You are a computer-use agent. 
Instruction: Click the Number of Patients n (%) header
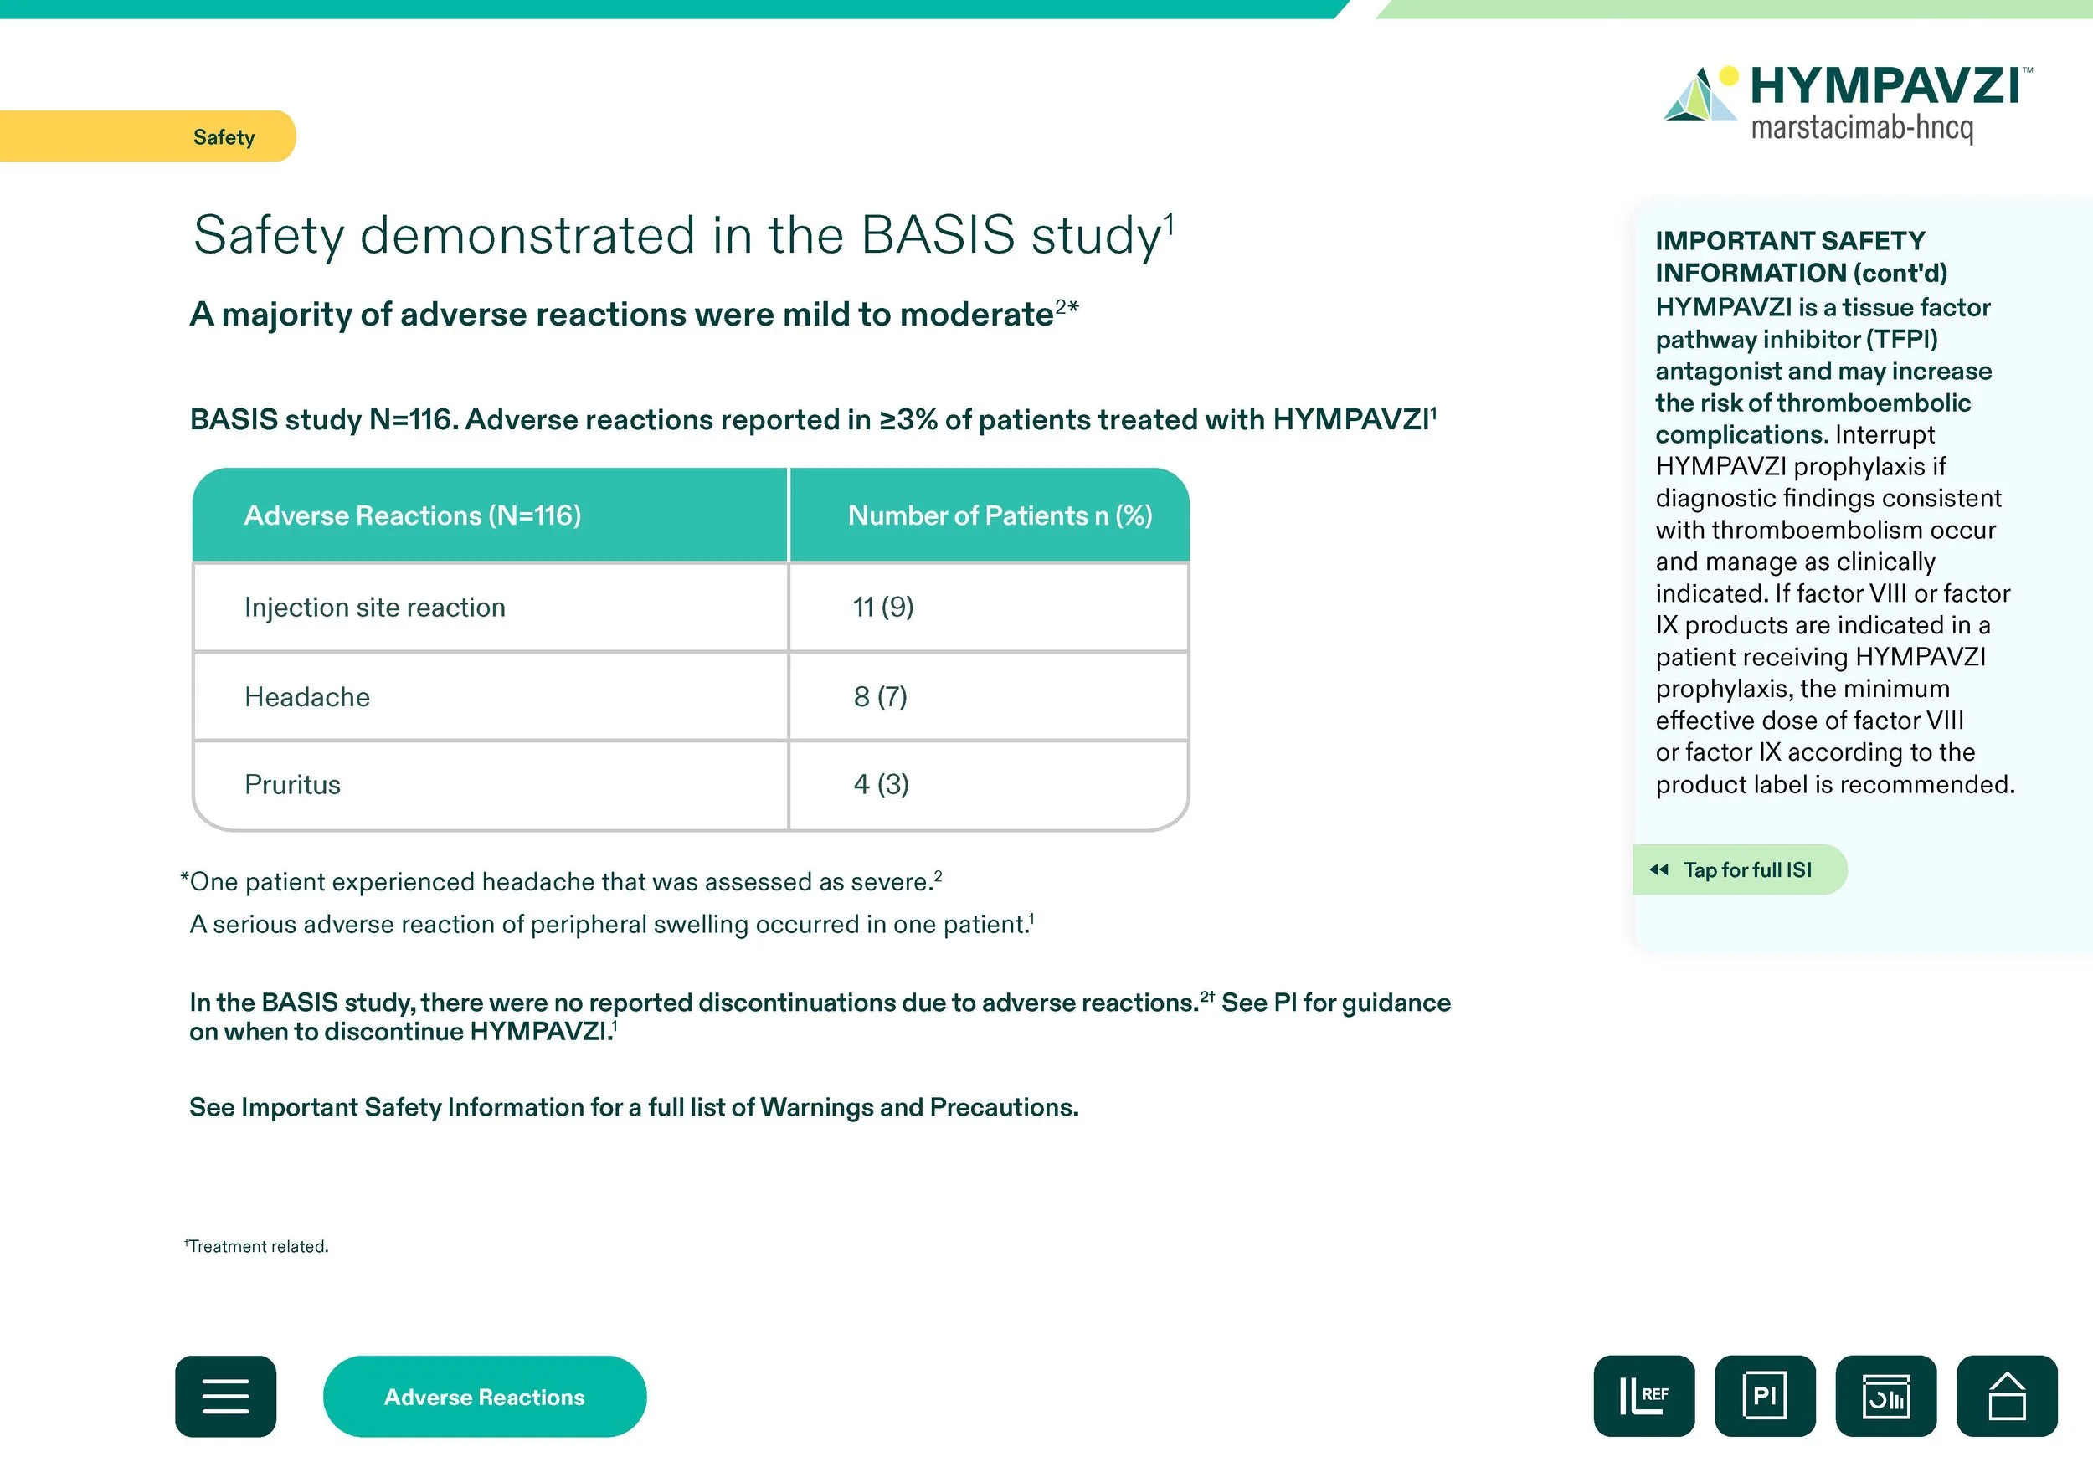pos(999,515)
